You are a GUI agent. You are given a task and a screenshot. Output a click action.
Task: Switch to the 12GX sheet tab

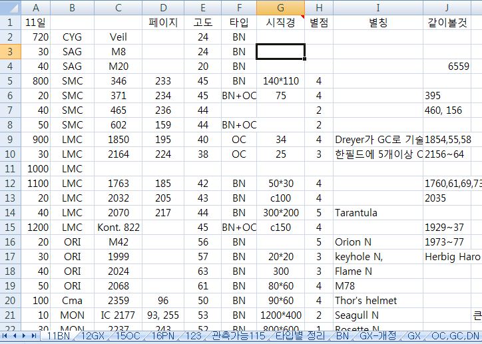[92, 337]
